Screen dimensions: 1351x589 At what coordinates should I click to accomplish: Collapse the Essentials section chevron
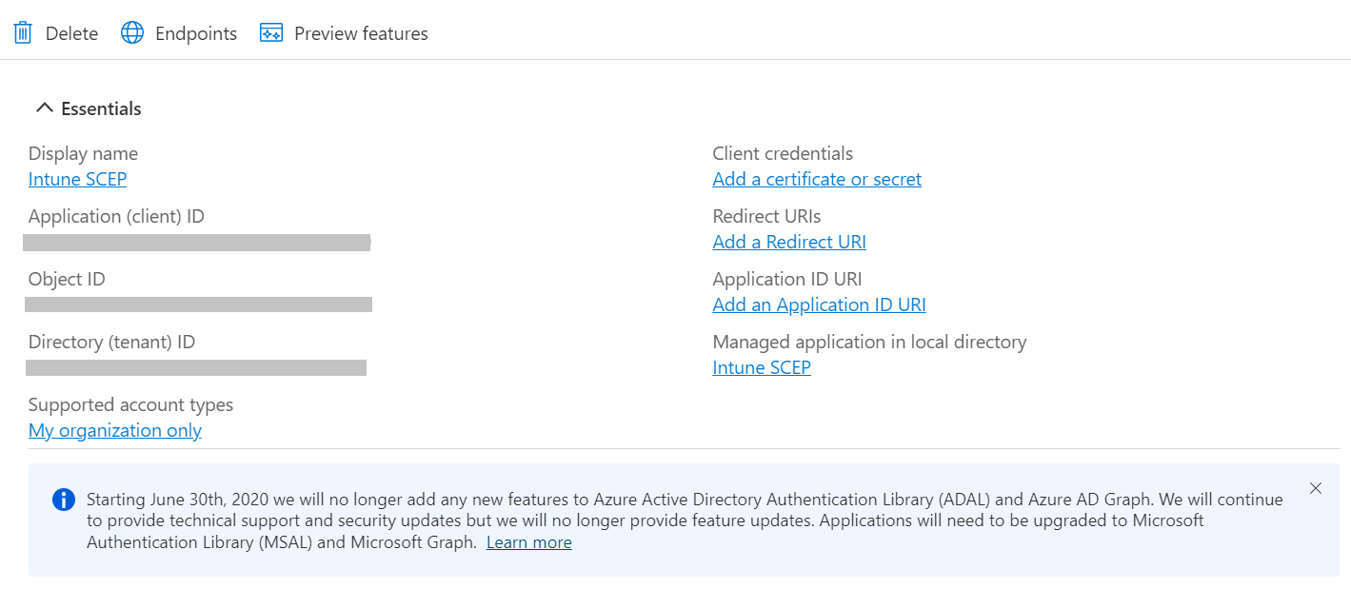pos(44,108)
